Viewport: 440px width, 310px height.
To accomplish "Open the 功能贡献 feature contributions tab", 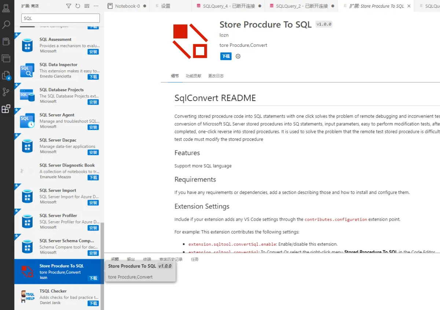I will 194,76.
